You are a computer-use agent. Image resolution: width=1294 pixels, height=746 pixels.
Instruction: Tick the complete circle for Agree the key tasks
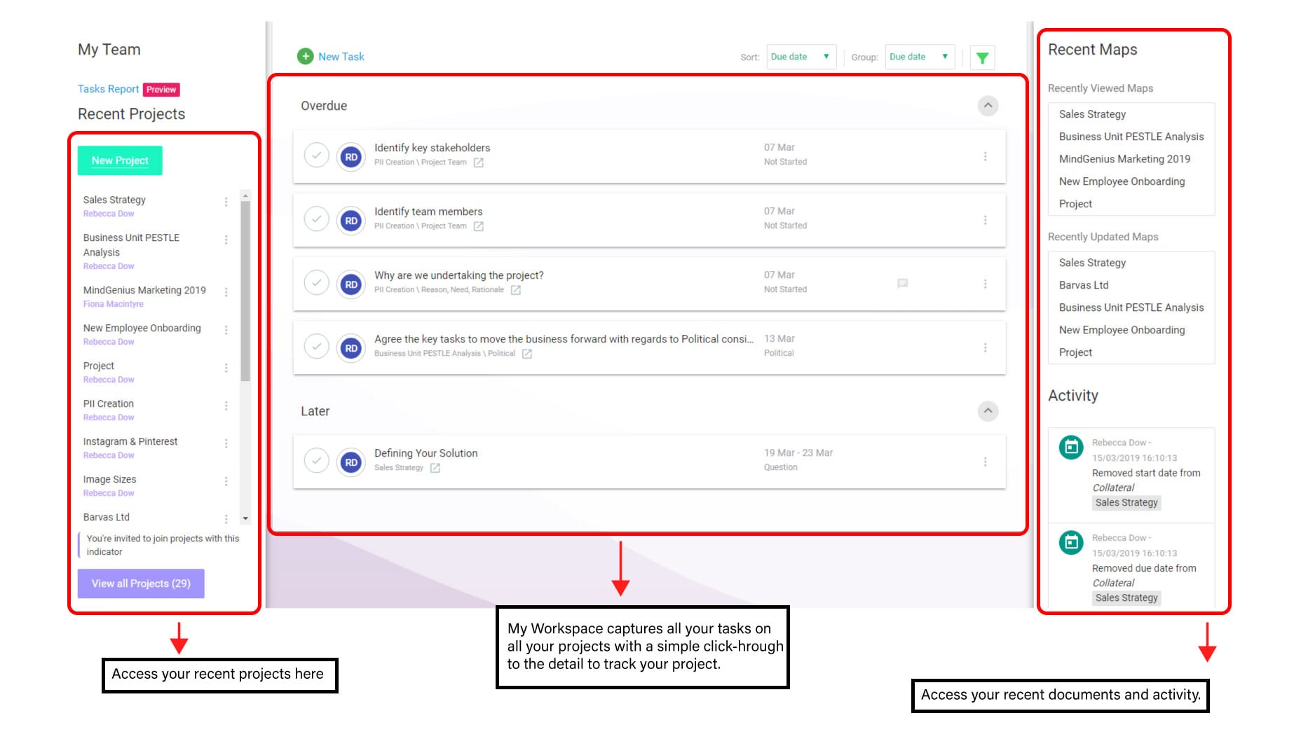click(x=317, y=346)
